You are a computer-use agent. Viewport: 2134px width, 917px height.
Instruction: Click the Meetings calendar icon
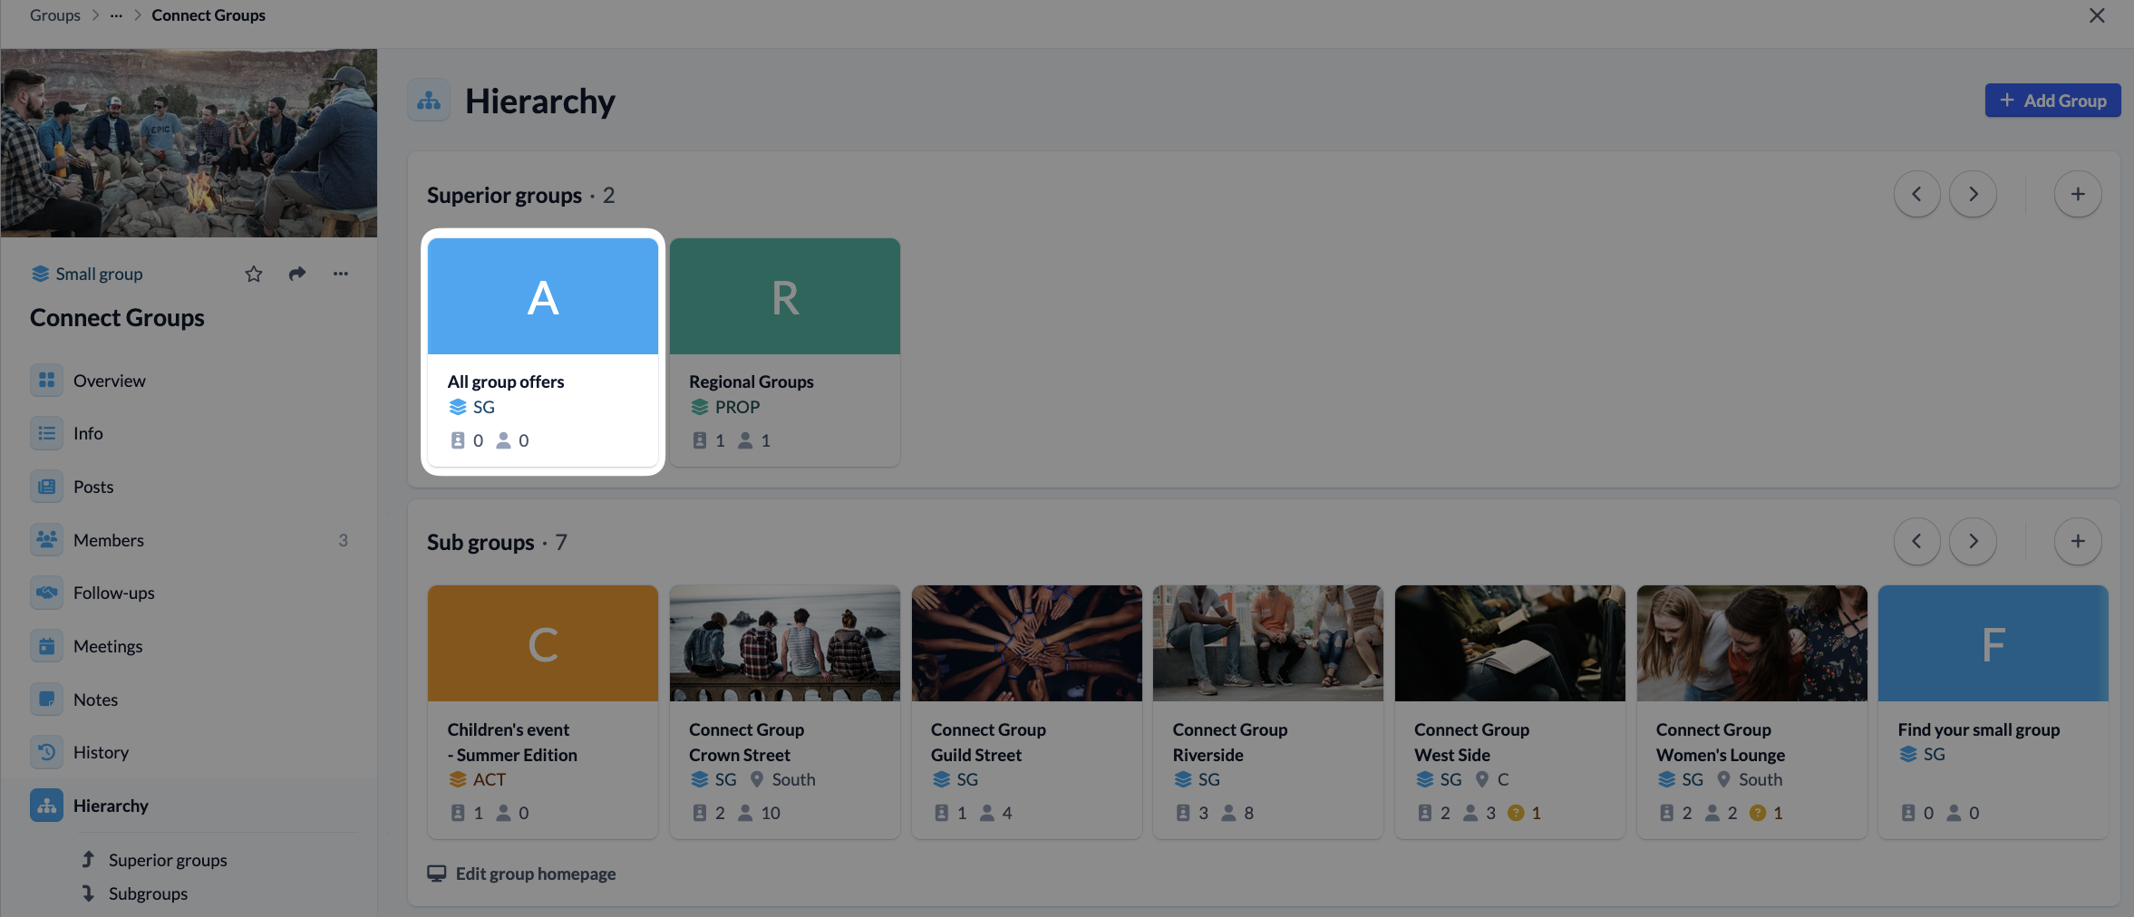coord(47,646)
